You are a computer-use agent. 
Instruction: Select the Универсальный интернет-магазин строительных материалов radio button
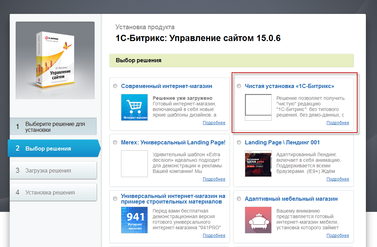point(115,199)
